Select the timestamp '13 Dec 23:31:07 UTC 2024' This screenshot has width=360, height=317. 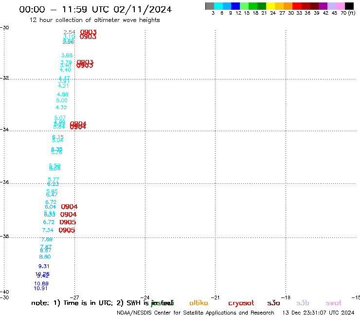[319, 313]
